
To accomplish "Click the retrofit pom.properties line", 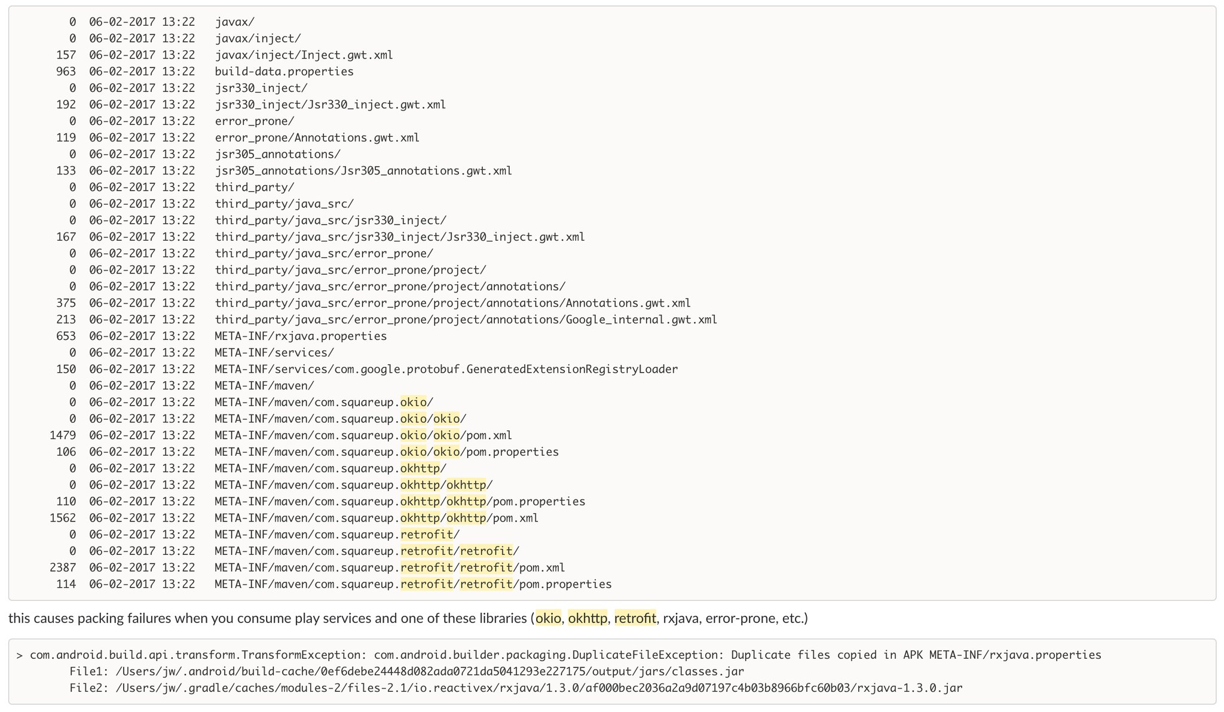I will pyautogui.click(x=412, y=584).
